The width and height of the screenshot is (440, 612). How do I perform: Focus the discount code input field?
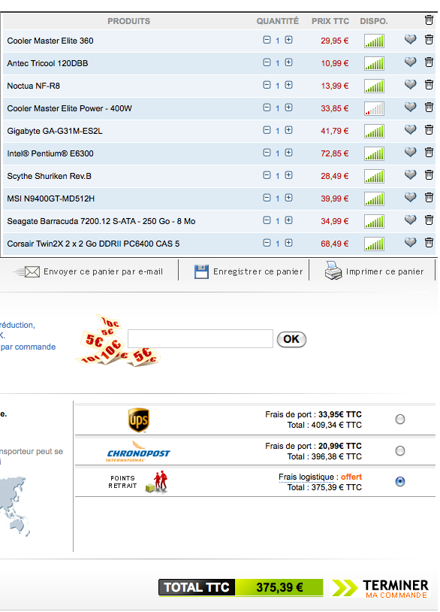[200, 338]
